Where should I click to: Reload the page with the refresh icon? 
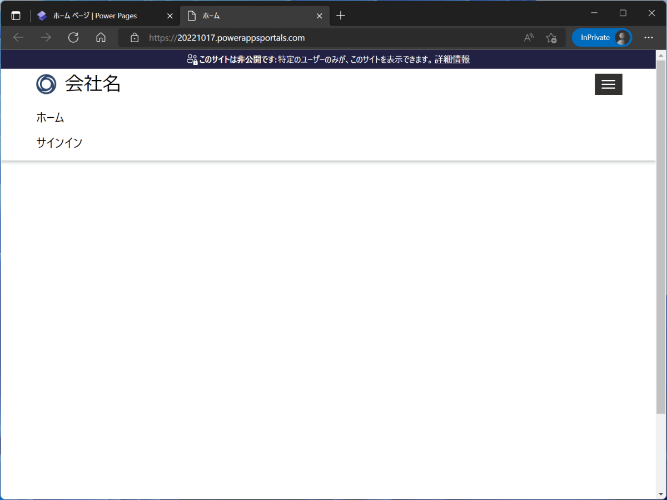click(73, 38)
